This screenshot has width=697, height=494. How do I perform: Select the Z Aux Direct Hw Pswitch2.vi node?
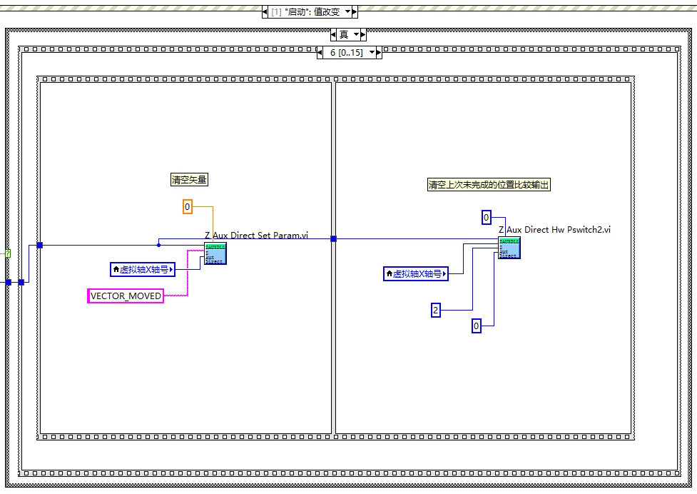click(509, 248)
